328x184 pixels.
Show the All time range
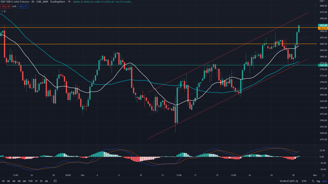pos(46,181)
